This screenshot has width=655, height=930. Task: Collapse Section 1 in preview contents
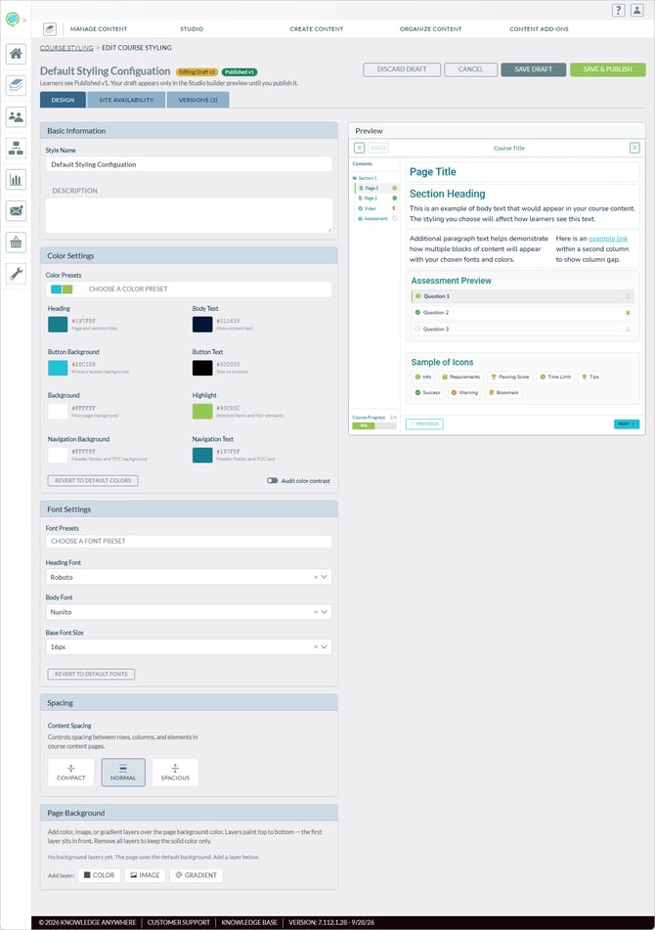(365, 178)
